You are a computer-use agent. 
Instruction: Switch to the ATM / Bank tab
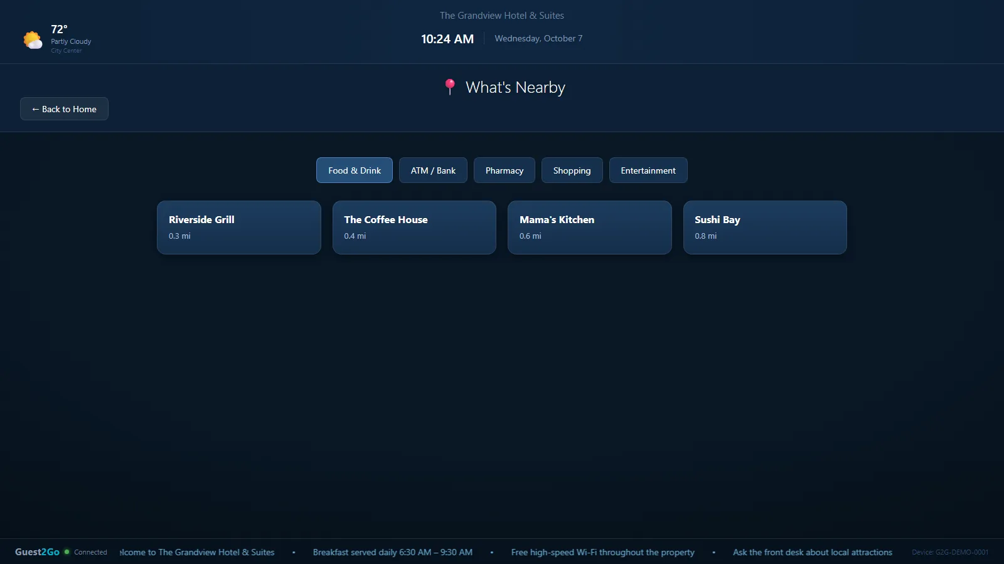click(433, 170)
